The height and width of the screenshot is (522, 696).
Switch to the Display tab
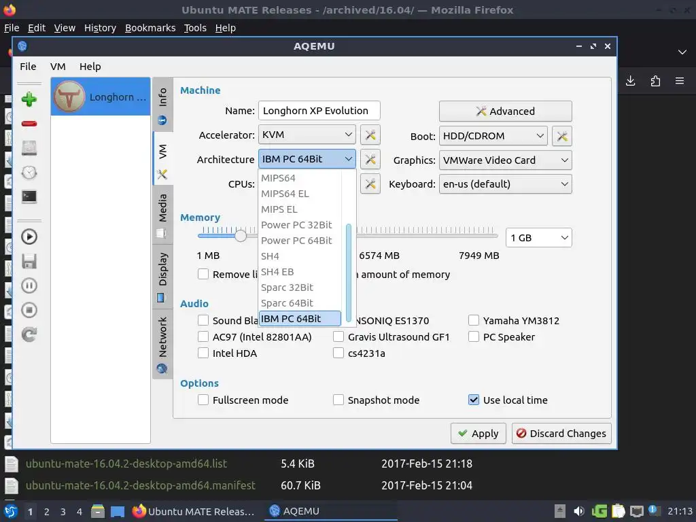pyautogui.click(x=162, y=275)
